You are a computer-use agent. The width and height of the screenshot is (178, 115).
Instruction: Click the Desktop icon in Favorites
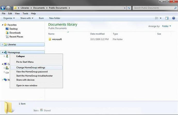(x=7, y=29)
